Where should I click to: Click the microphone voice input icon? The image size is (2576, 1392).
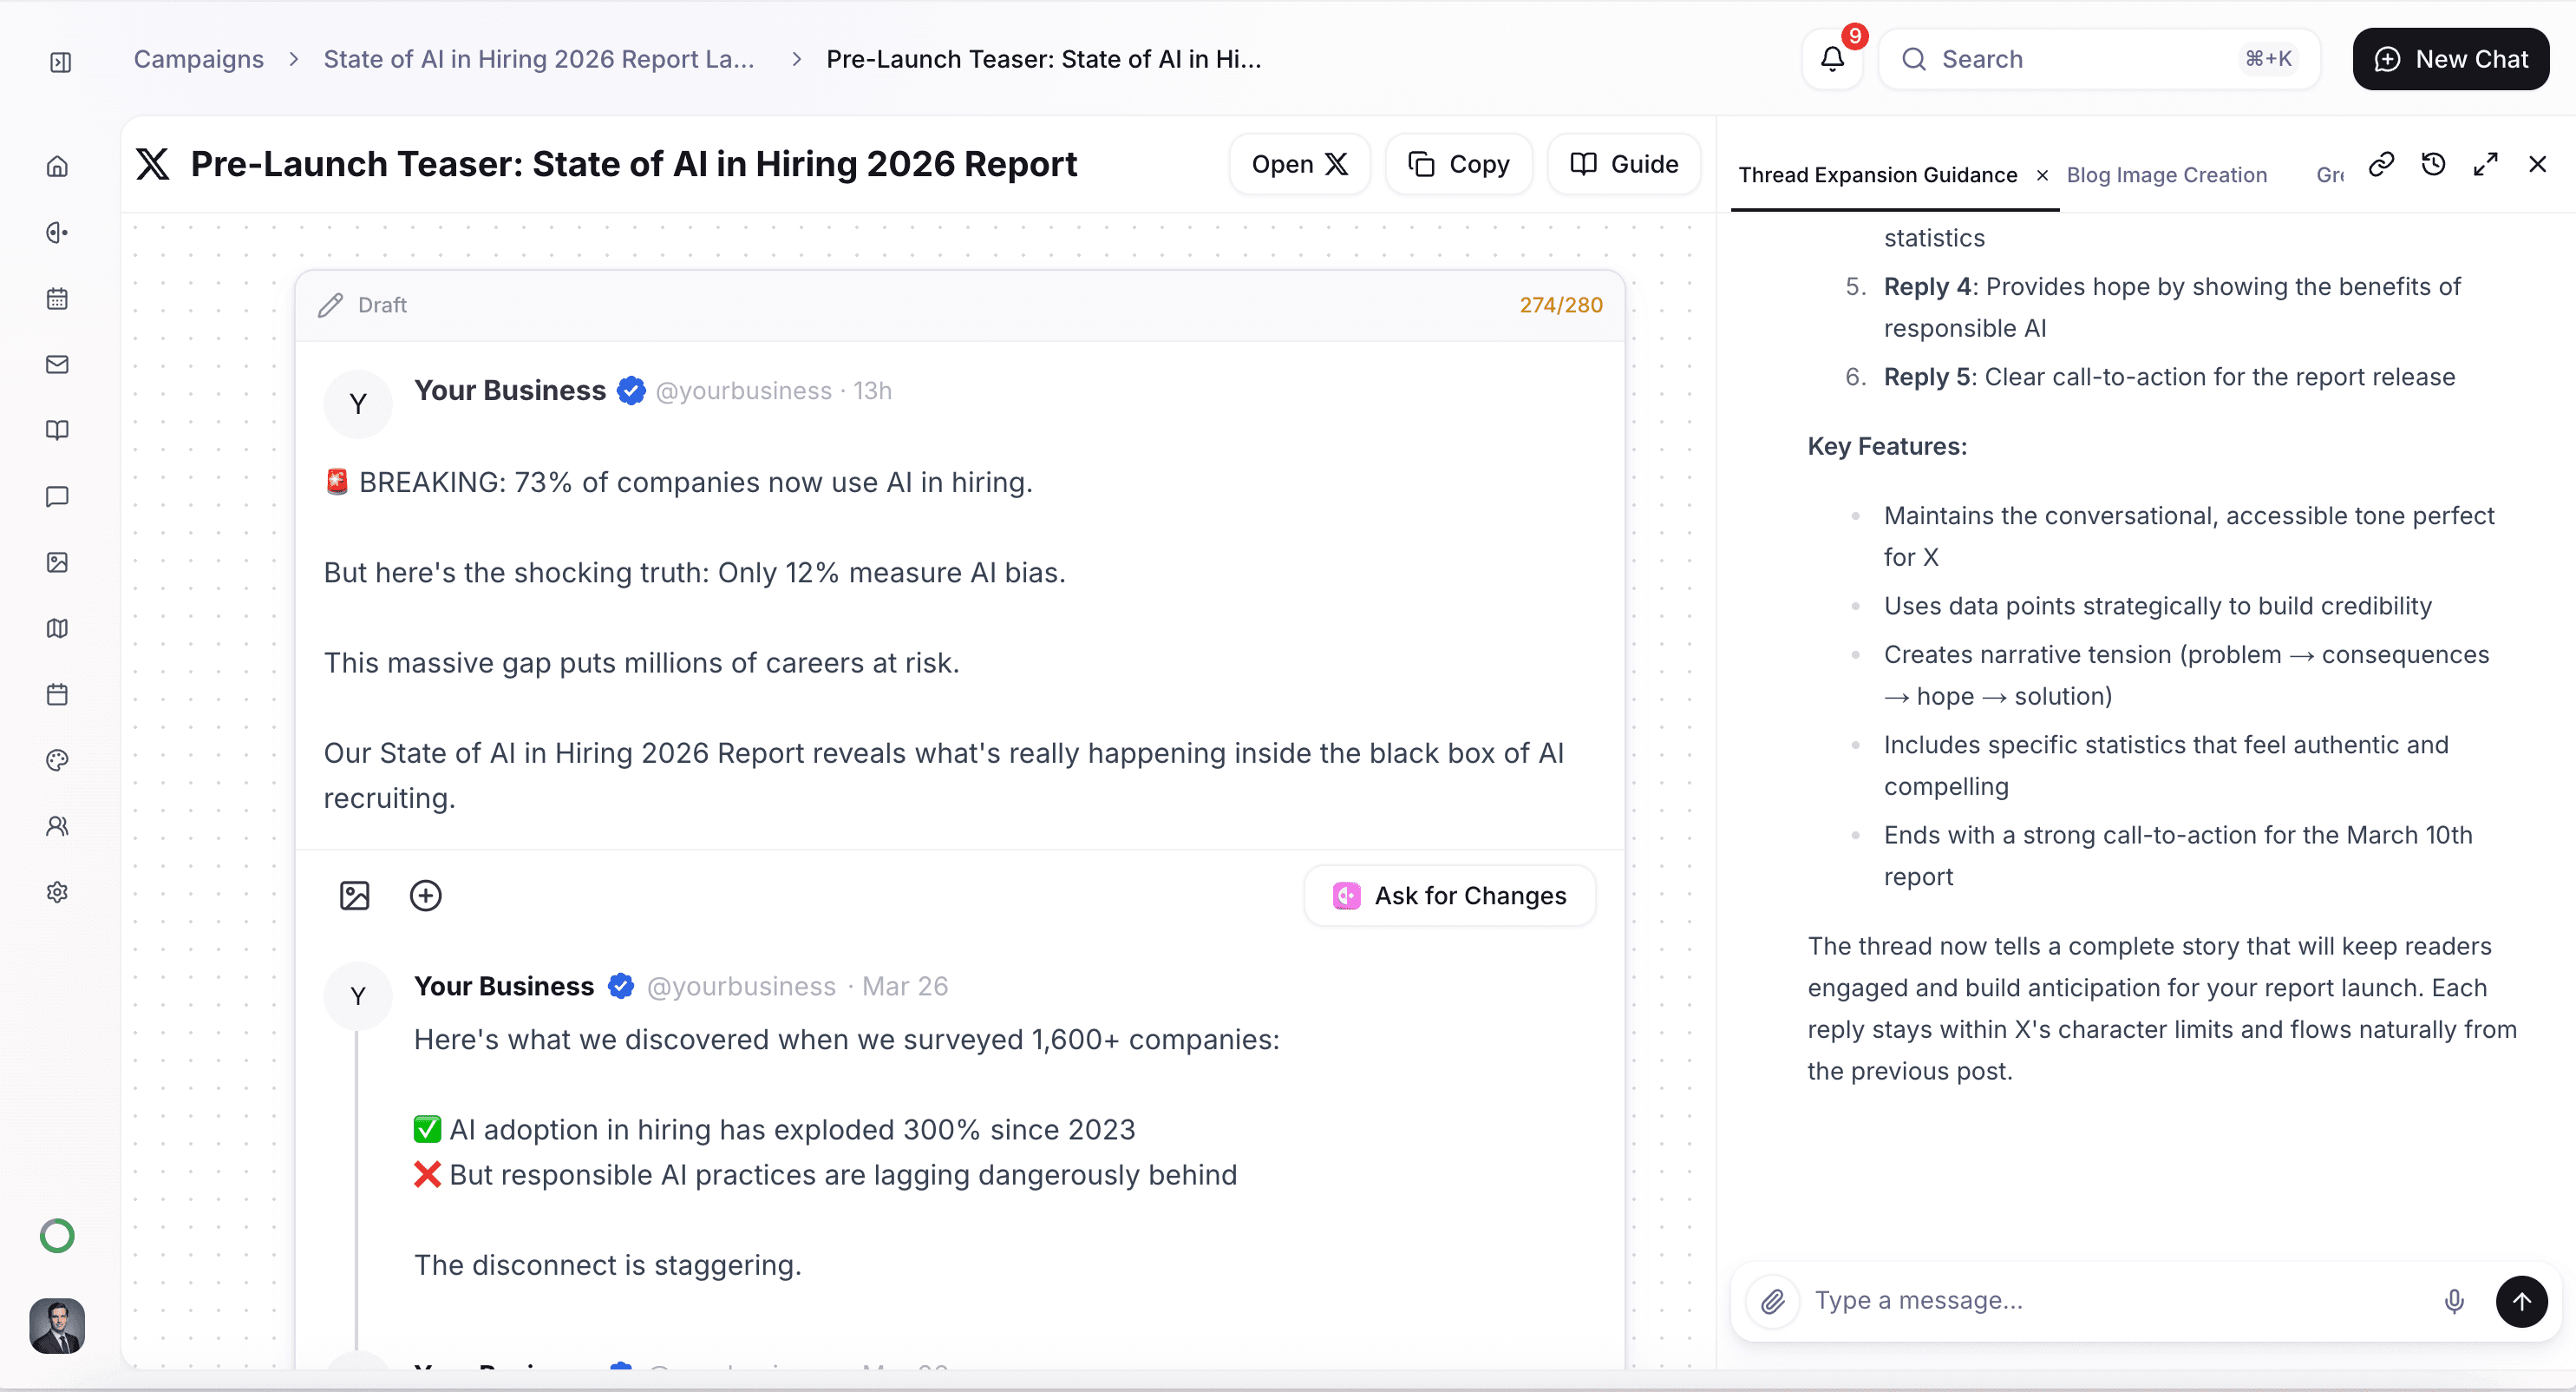coord(2454,1301)
